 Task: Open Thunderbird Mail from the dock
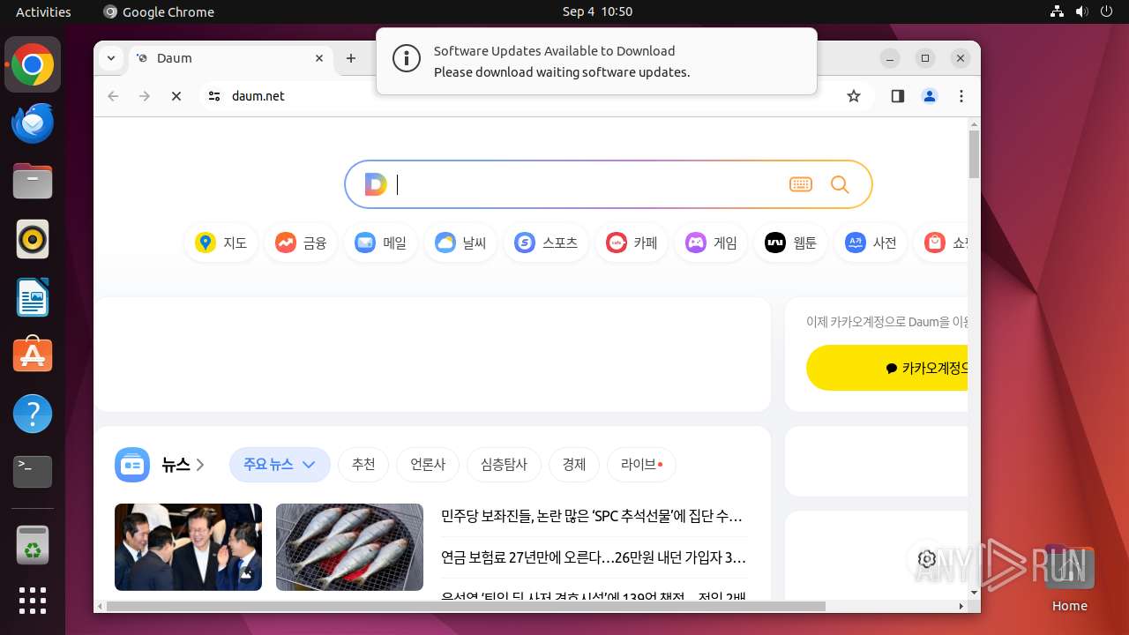click(x=33, y=123)
